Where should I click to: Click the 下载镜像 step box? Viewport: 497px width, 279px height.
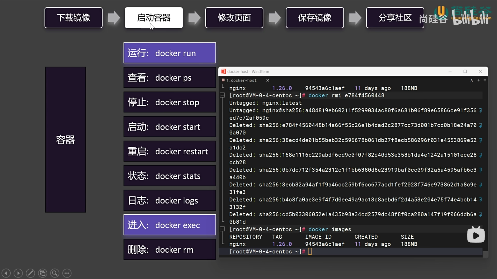[74, 18]
